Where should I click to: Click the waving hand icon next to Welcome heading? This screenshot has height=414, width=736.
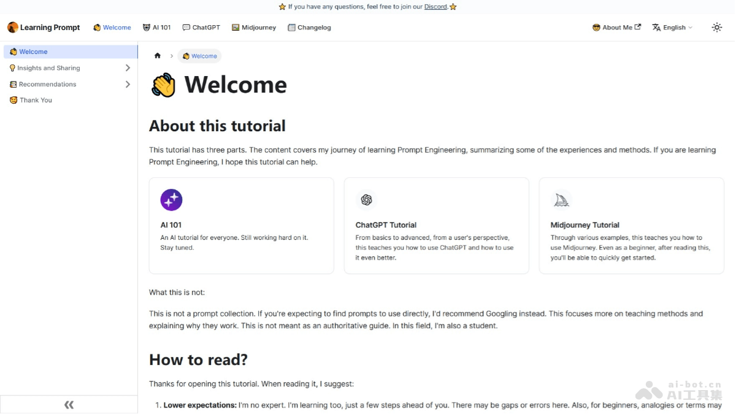tap(162, 84)
